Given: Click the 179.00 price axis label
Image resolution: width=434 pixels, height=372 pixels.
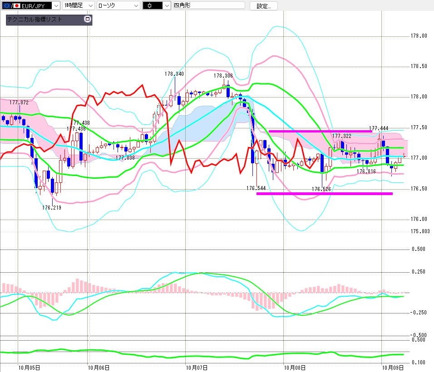Looking at the screenshot, I should (x=419, y=36).
